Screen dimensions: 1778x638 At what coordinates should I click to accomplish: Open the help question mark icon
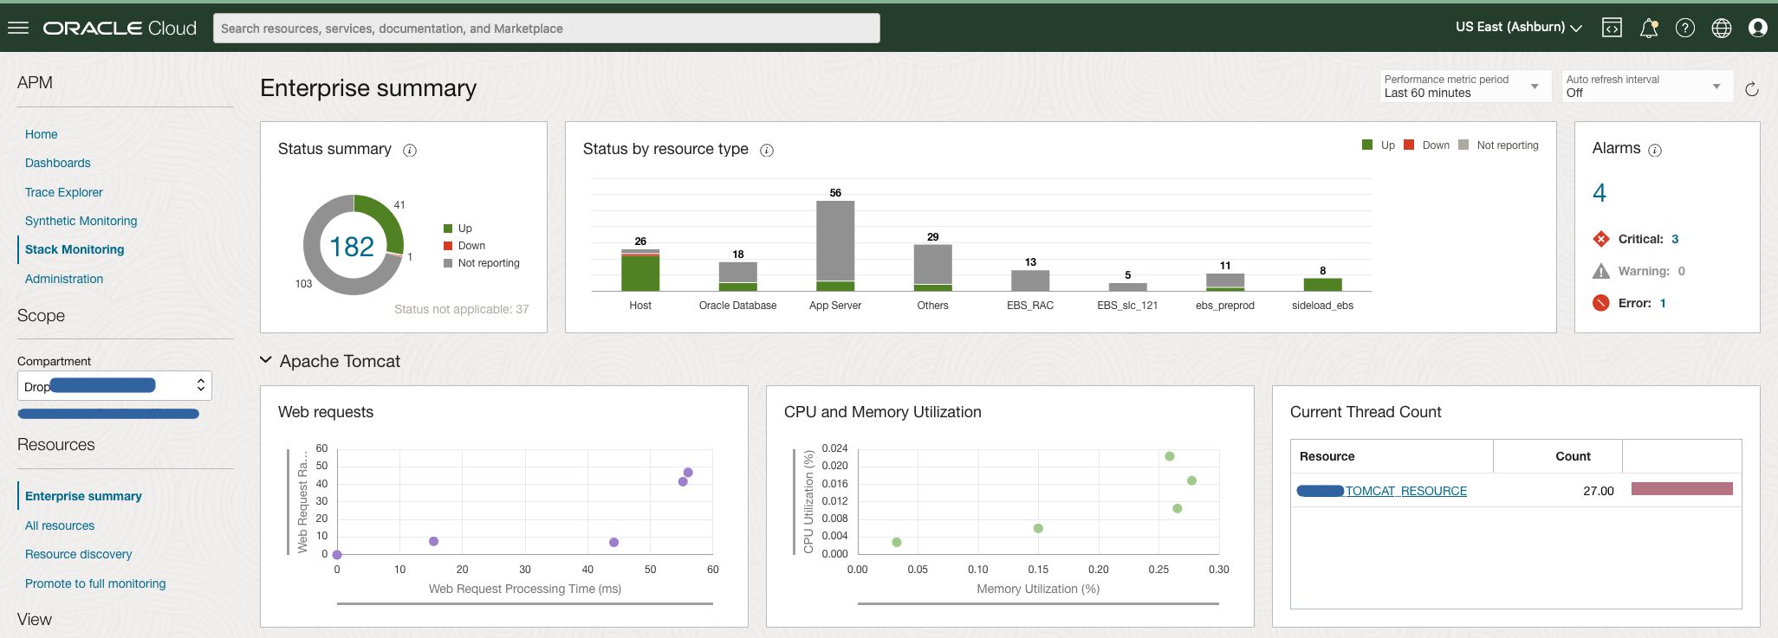tap(1685, 28)
